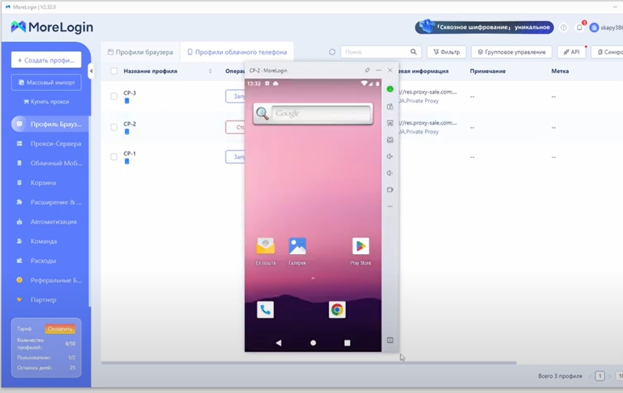Click the Купить прокси link
Viewport: 623px width, 393px height.
click(x=46, y=101)
